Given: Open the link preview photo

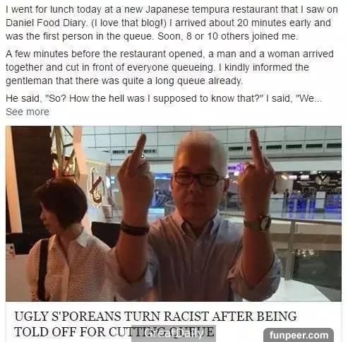Looking at the screenshot, I should coord(174,213).
